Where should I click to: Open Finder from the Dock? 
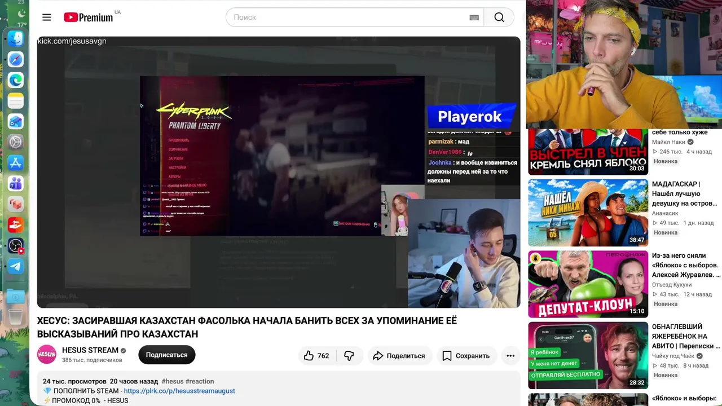(x=16, y=38)
